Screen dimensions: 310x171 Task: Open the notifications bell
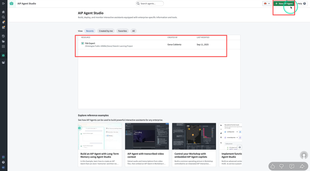point(3,22)
